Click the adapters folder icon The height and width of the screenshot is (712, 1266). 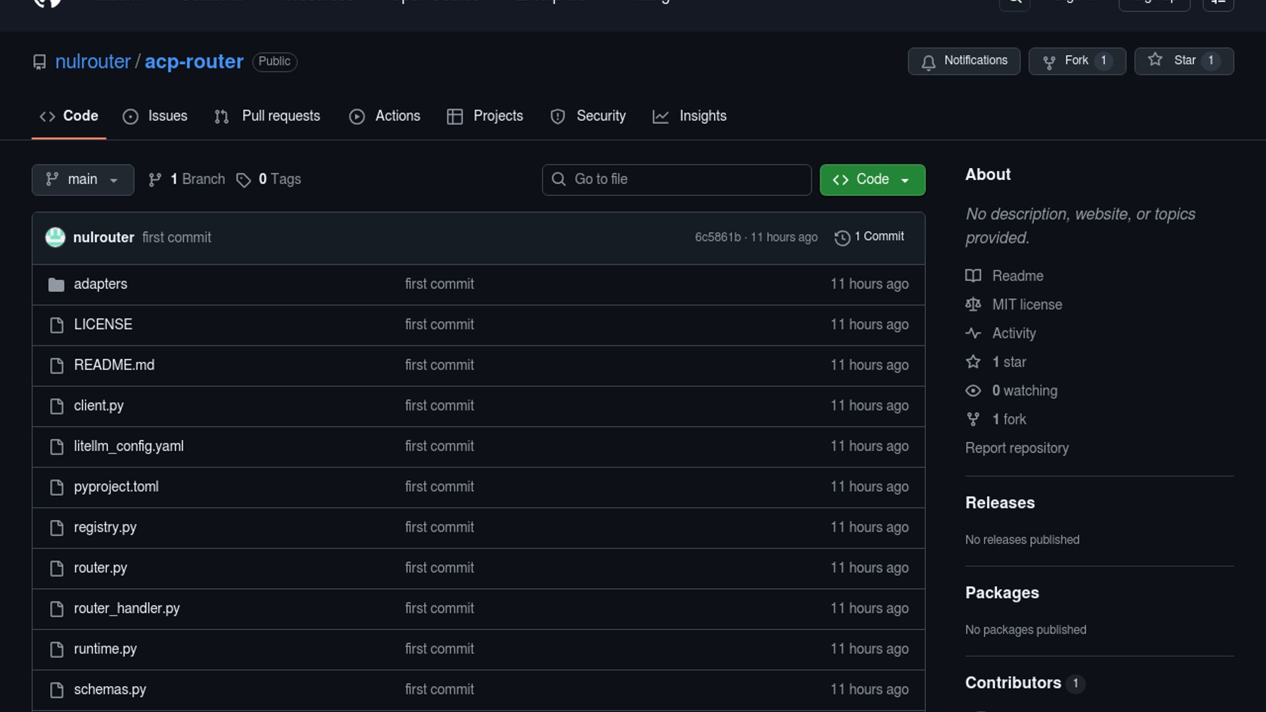56,285
